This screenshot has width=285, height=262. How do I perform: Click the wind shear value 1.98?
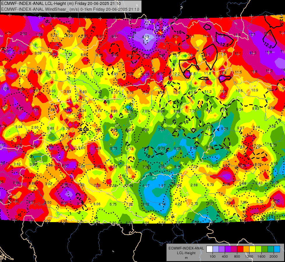[5, 89]
